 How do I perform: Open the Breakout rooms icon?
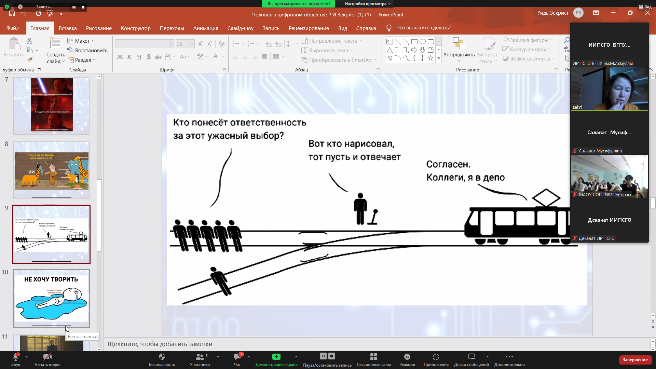click(x=373, y=357)
